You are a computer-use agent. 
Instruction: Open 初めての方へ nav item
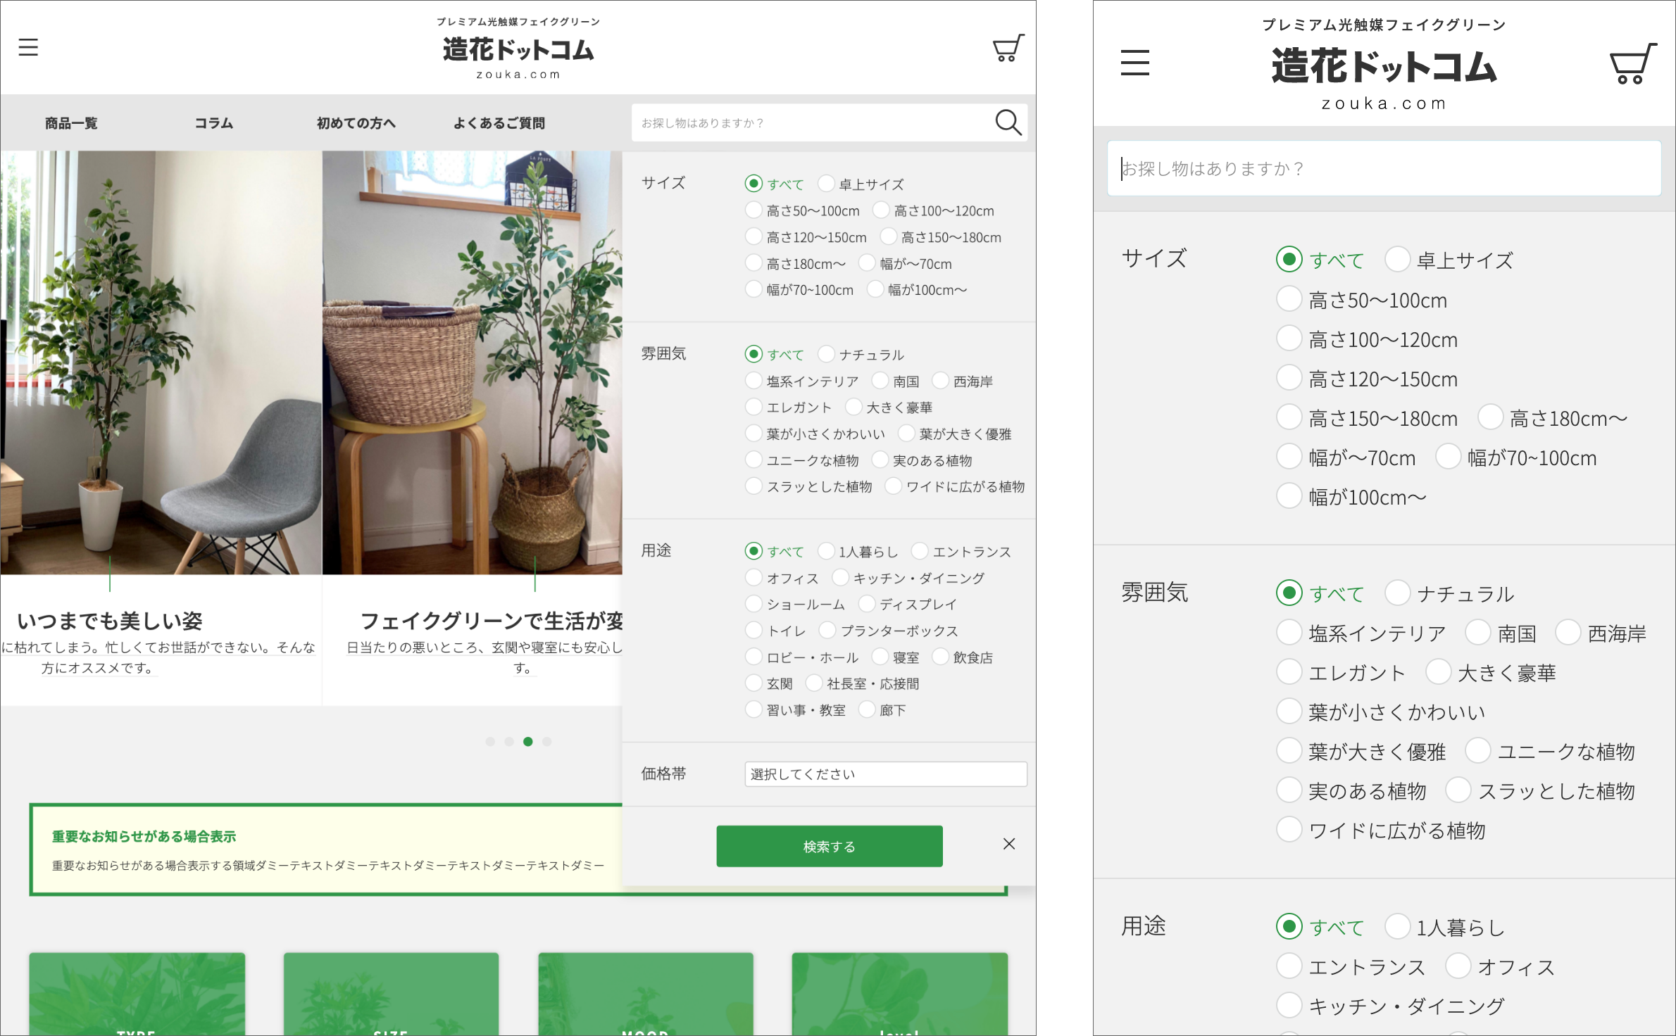coord(356,123)
